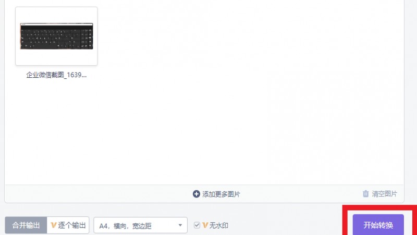Click the empty image list area
417x235 pixels.
[239, 107]
